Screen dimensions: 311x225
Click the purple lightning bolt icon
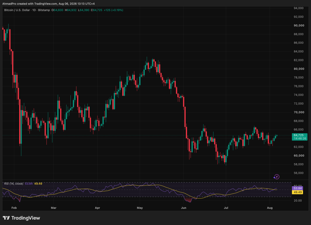276,177
